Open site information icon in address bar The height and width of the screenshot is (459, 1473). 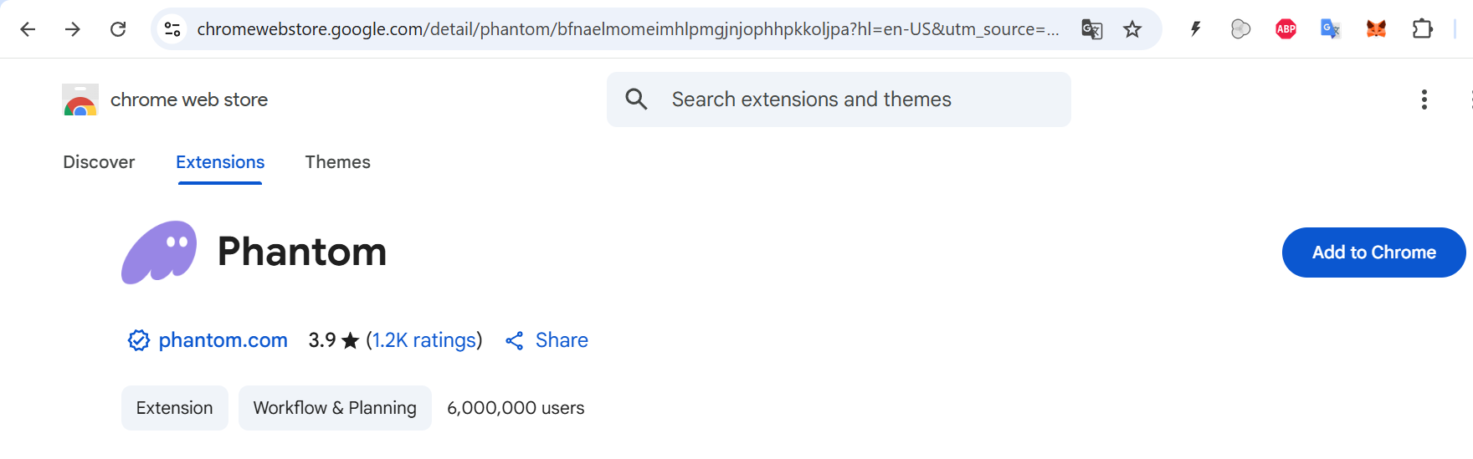pyautogui.click(x=172, y=29)
